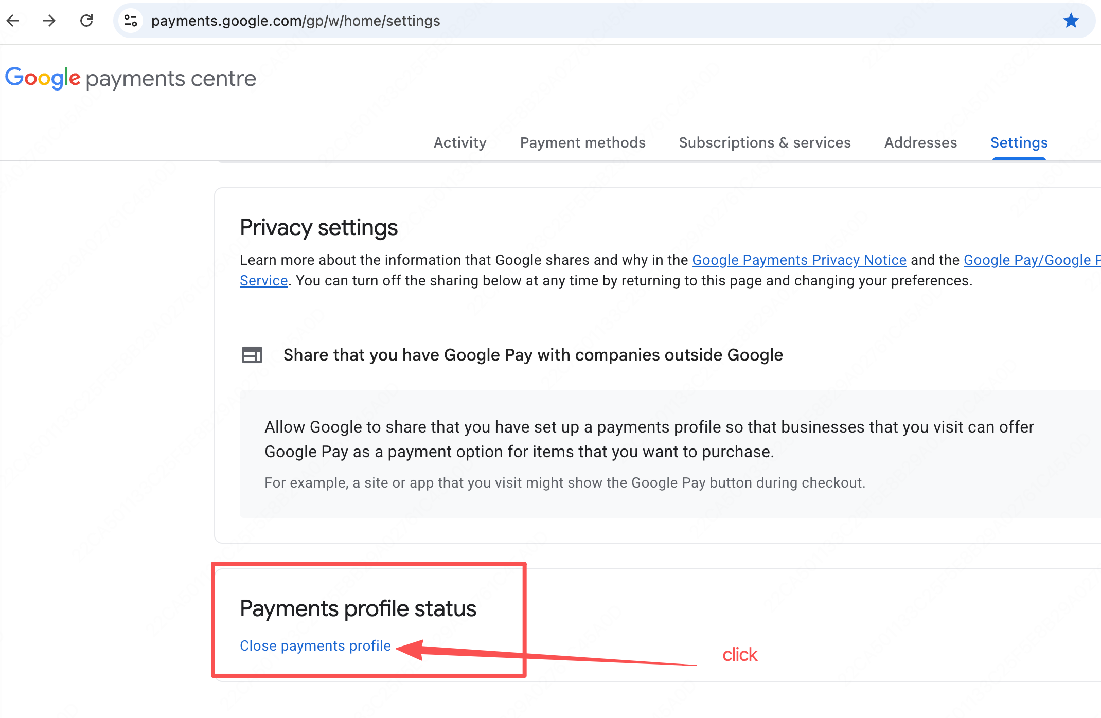
Task: Click Close payments profile link
Action: tap(315, 646)
